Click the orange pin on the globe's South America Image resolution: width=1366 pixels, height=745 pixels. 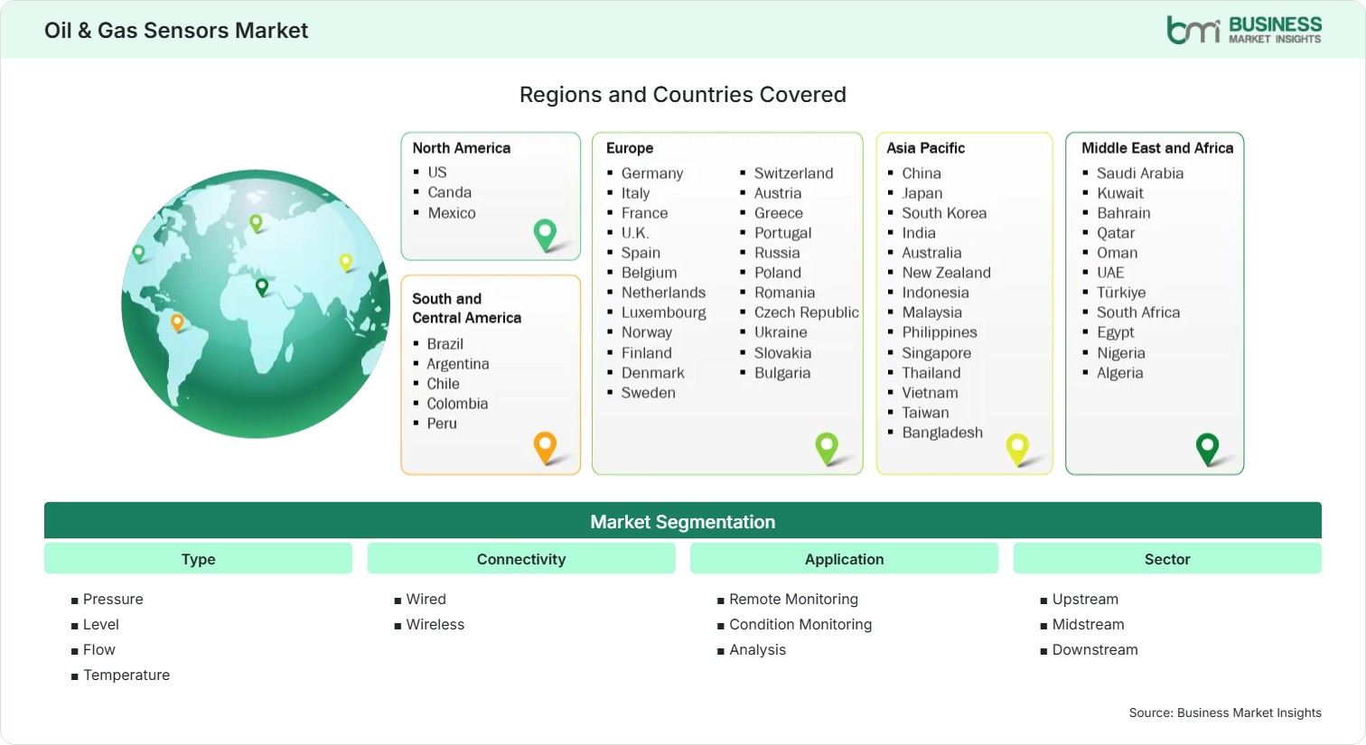[177, 322]
